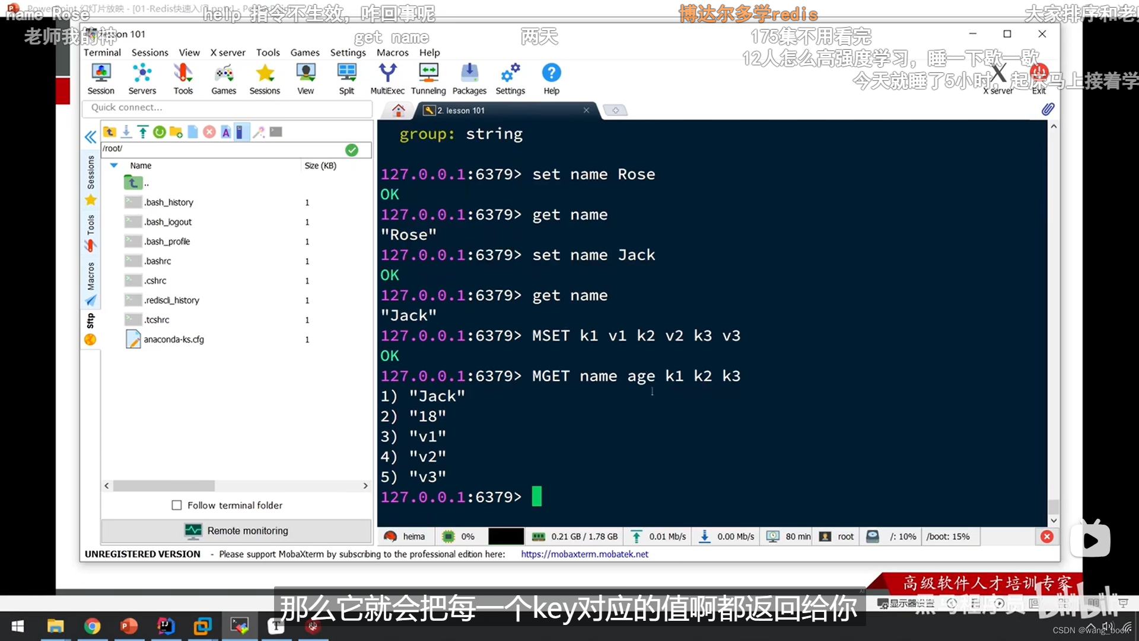1139x641 pixels.
Task: Open the mobaxterm.mobatek.net link
Action: (584, 554)
